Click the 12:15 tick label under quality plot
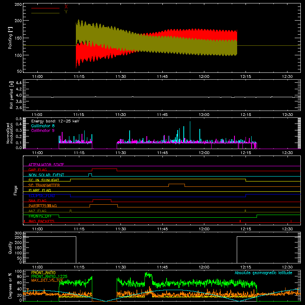Screen dimensions: 305x305 click(246, 267)
